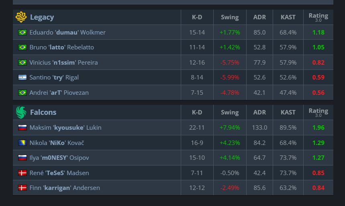Click the Brazil flag beside arT
This screenshot has width=345, height=206.
pos(22,93)
